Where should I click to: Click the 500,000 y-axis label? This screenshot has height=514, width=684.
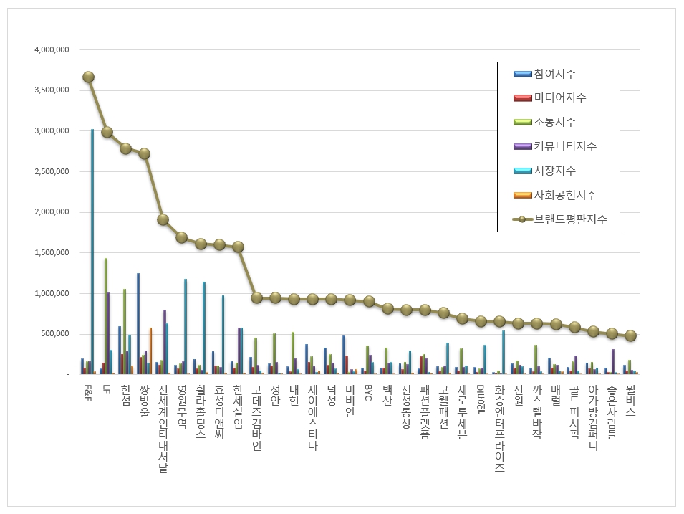(55, 333)
